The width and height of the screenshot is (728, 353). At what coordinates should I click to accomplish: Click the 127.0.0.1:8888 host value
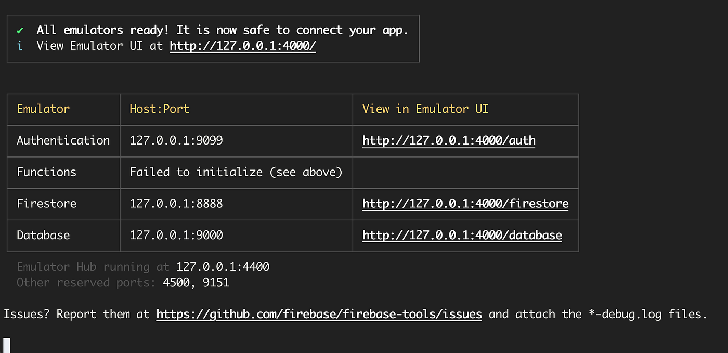pos(176,203)
